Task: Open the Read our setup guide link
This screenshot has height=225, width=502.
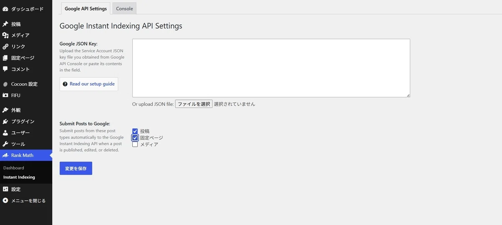Action: tap(92, 84)
